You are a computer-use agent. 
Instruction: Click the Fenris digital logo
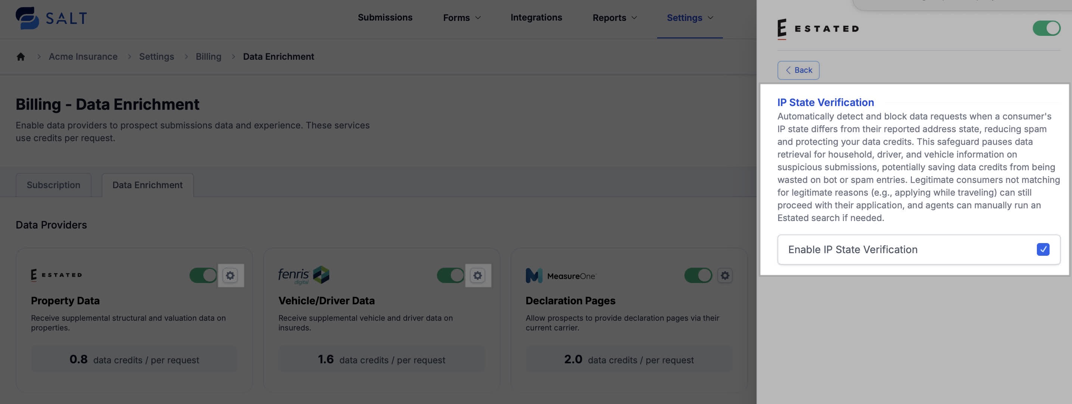pos(304,275)
